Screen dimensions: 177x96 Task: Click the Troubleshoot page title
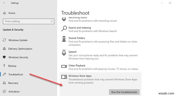coord(75,13)
